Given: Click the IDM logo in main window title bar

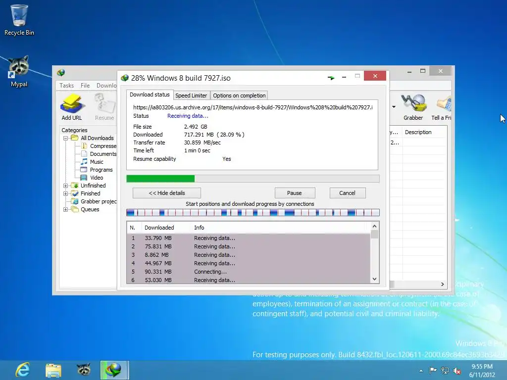Looking at the screenshot, I should click(x=61, y=72).
